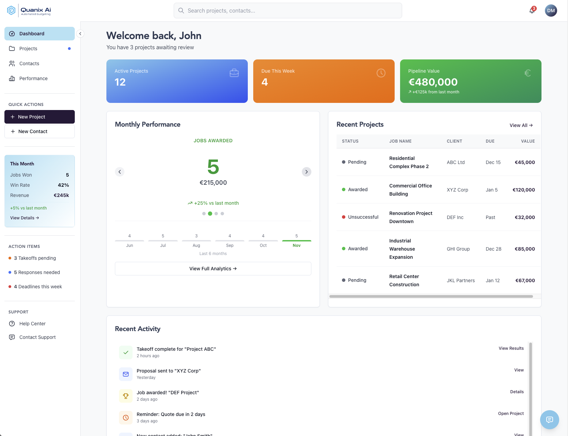Open View Full Analytics
This screenshot has width=568, height=436.
coord(213,269)
